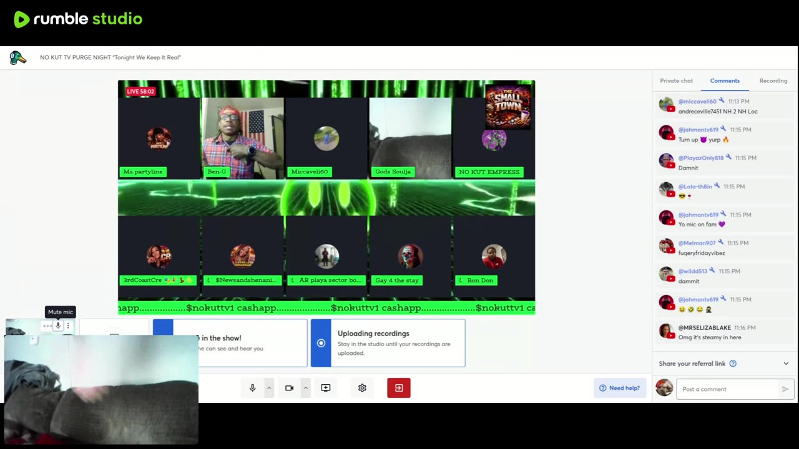This screenshot has height=449, width=799.
Task: Click @Lala-th8in username in comments
Action: click(695, 186)
